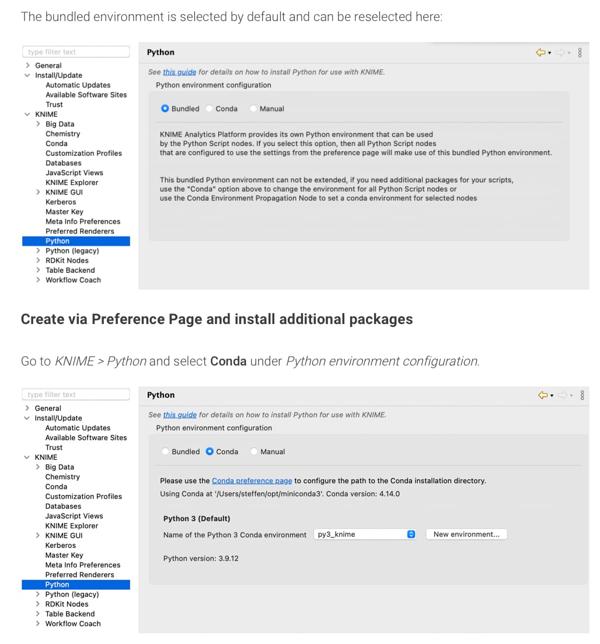
Task: Select Master Key in the bottom tree
Action: [x=64, y=555]
